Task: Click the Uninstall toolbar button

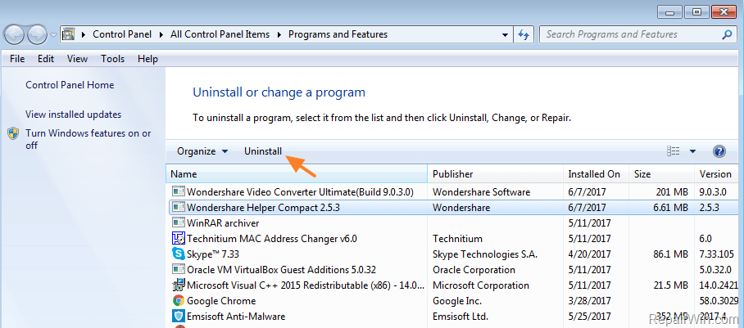Action: [263, 151]
